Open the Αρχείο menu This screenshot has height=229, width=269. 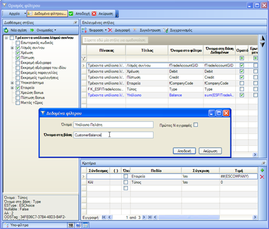pos(14,14)
